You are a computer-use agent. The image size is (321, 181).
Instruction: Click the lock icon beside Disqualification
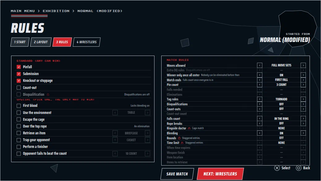coord(48,95)
